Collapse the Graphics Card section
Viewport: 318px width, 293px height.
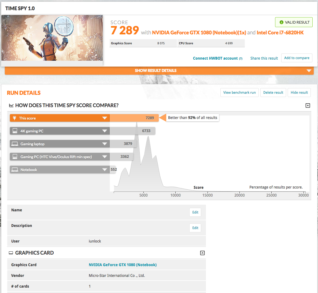[202, 253]
